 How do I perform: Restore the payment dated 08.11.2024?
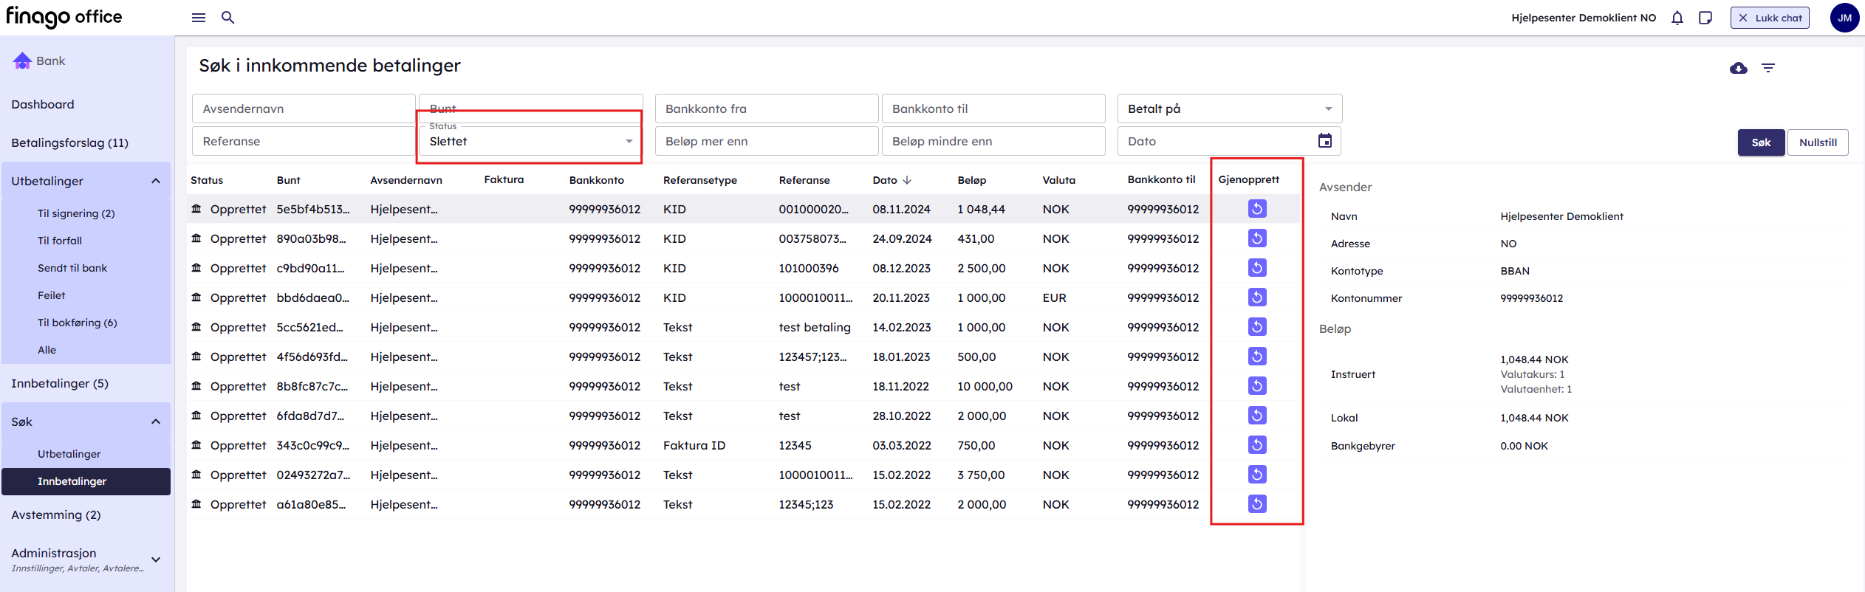click(x=1256, y=209)
